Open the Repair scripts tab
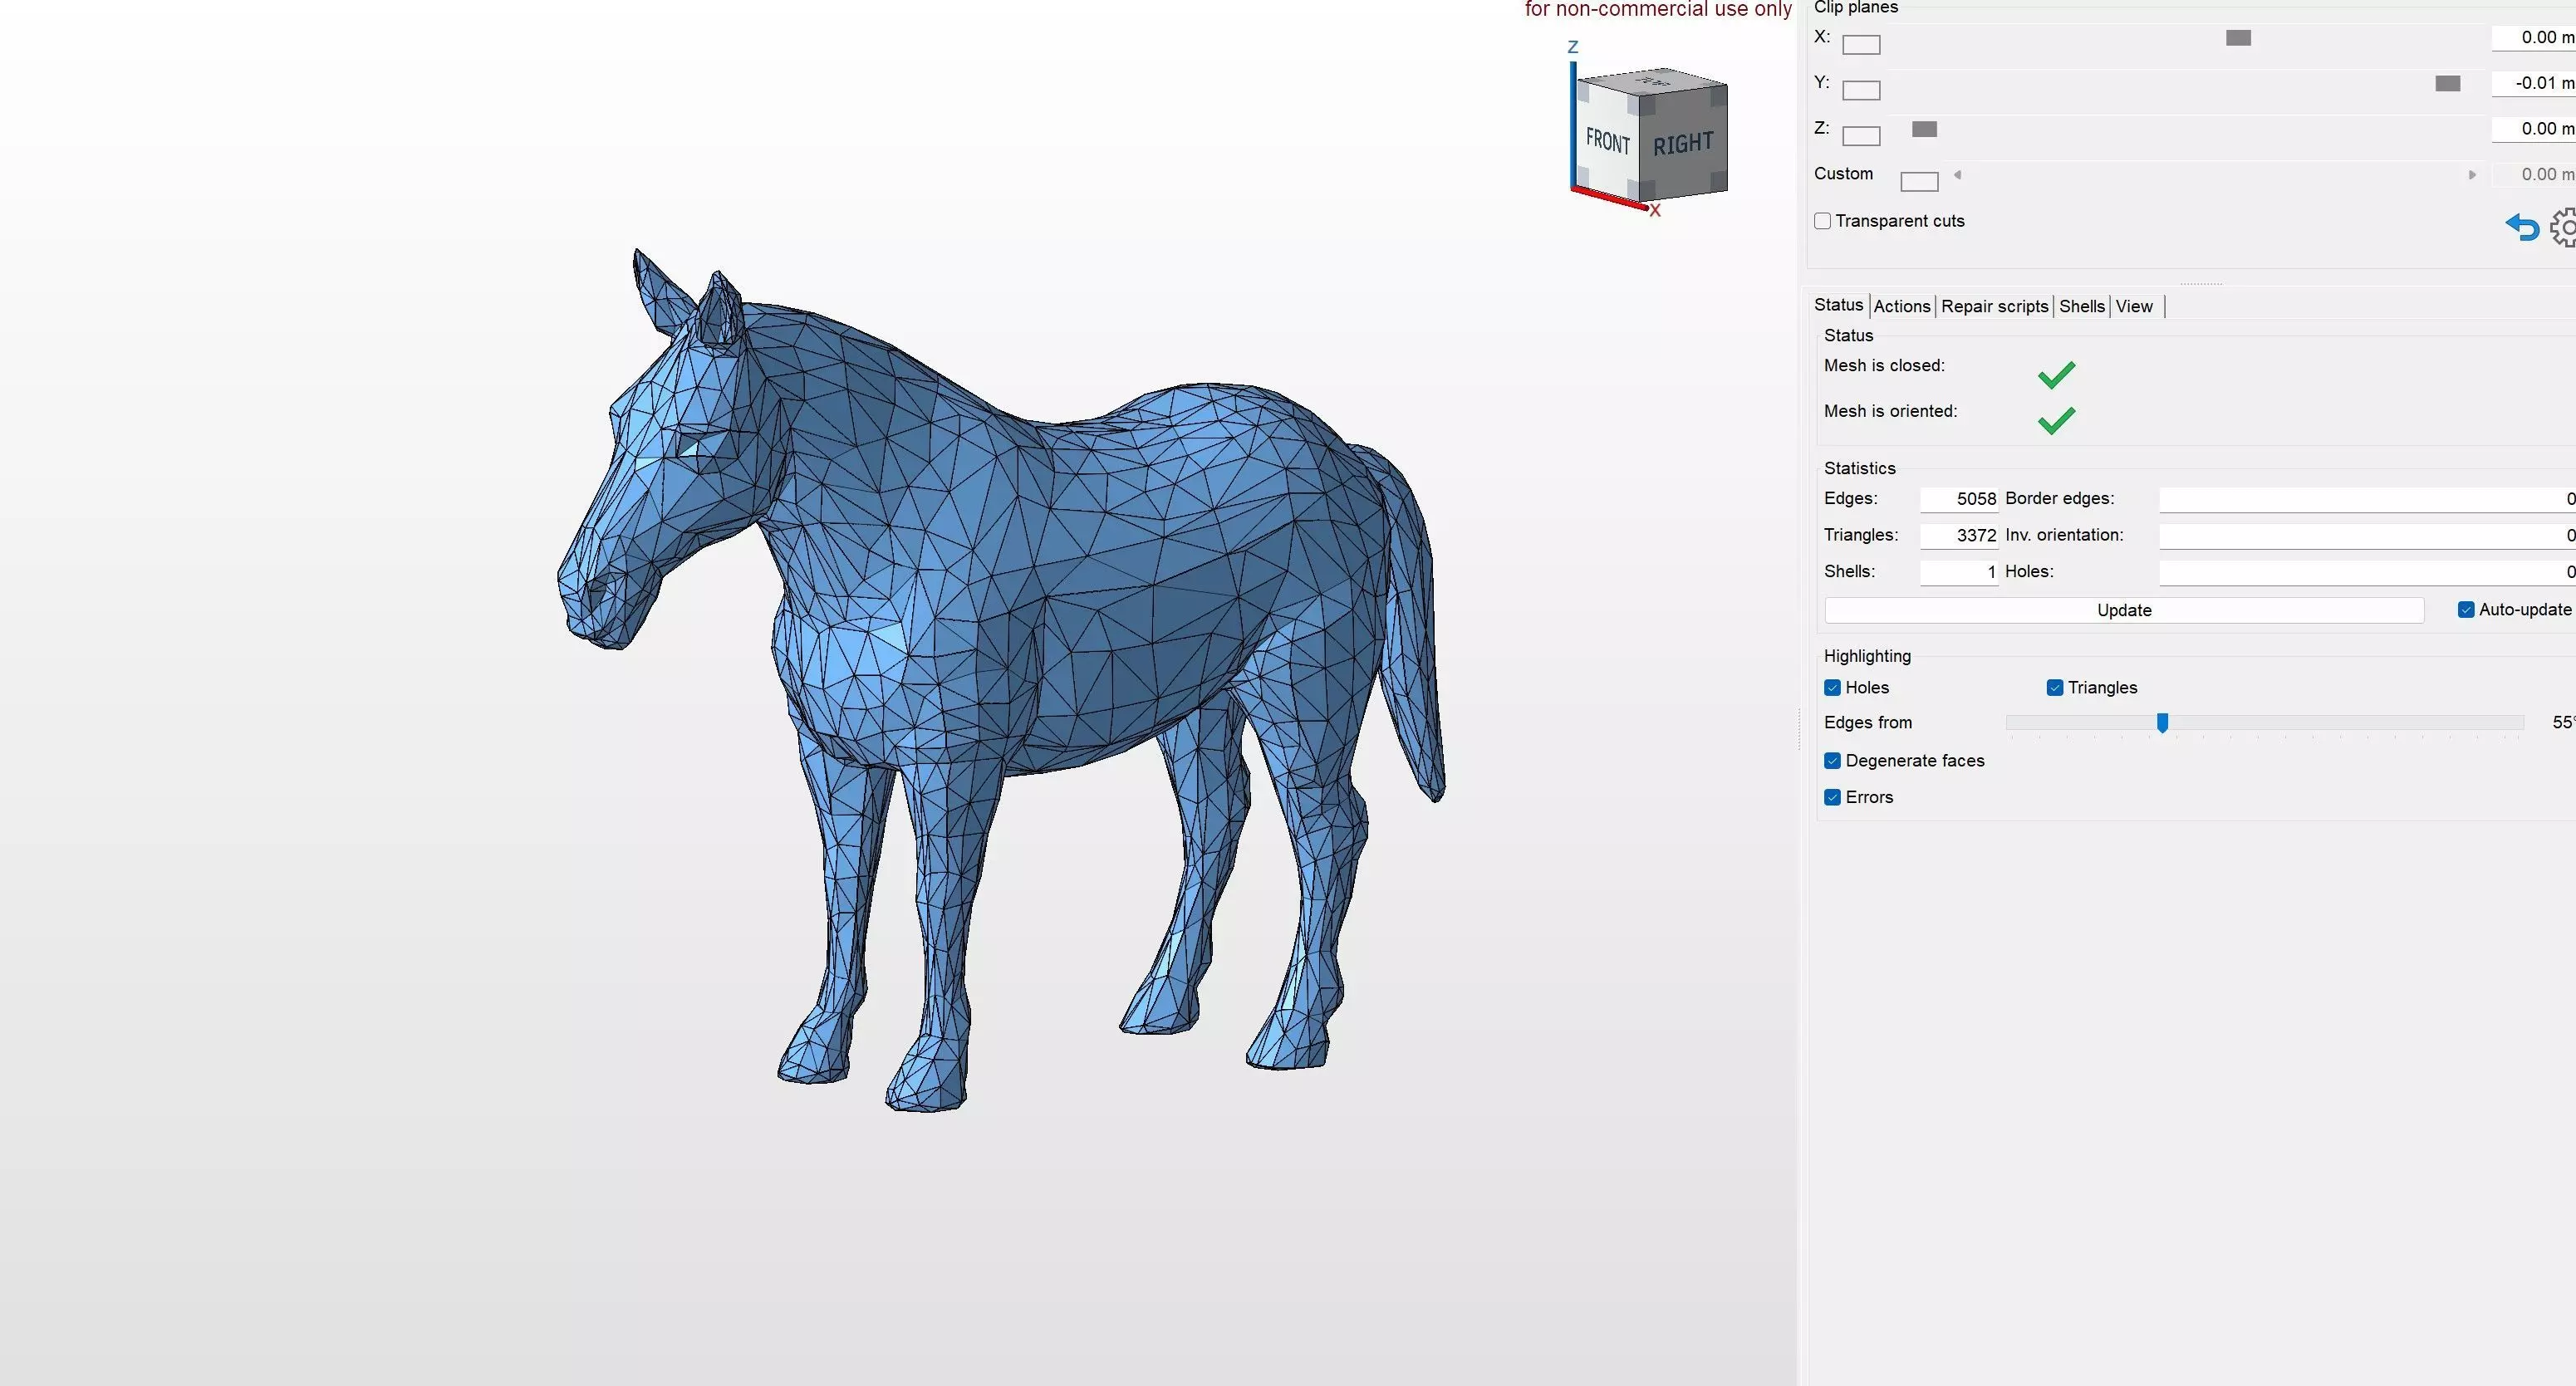2576x1386 pixels. [1994, 307]
